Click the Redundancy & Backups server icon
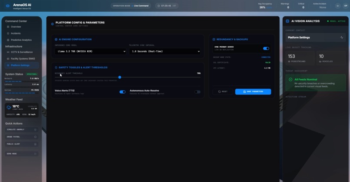 [214, 39]
